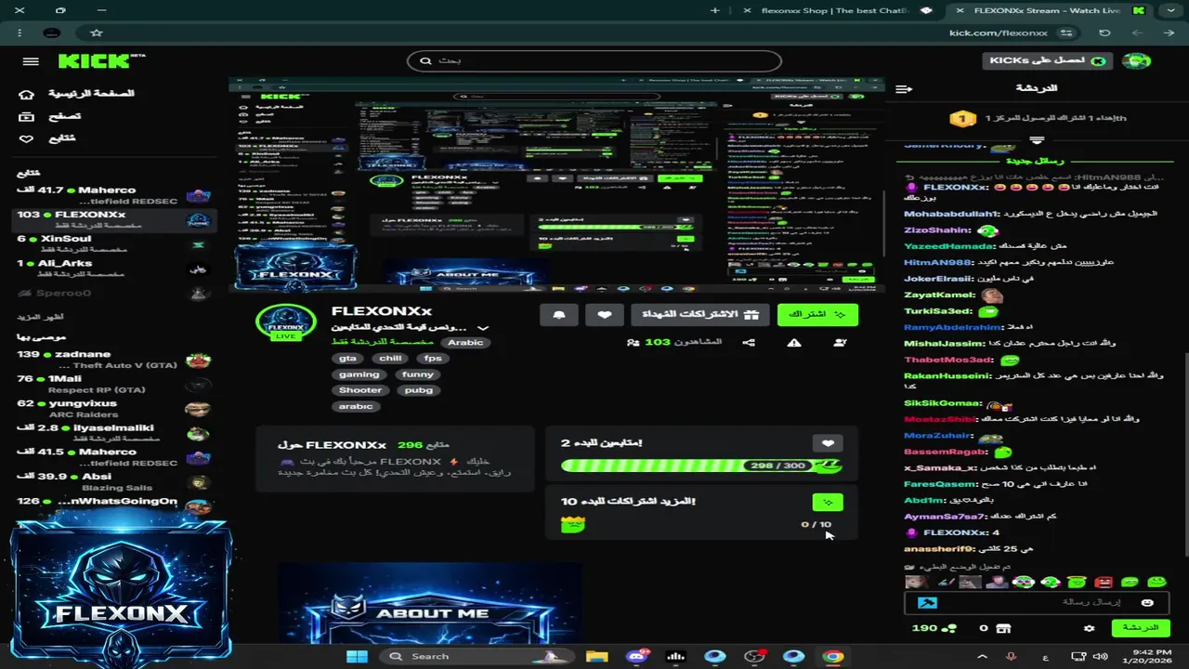Open a new browser tab with plus
Screen dimensions: 1189x669
point(714,11)
